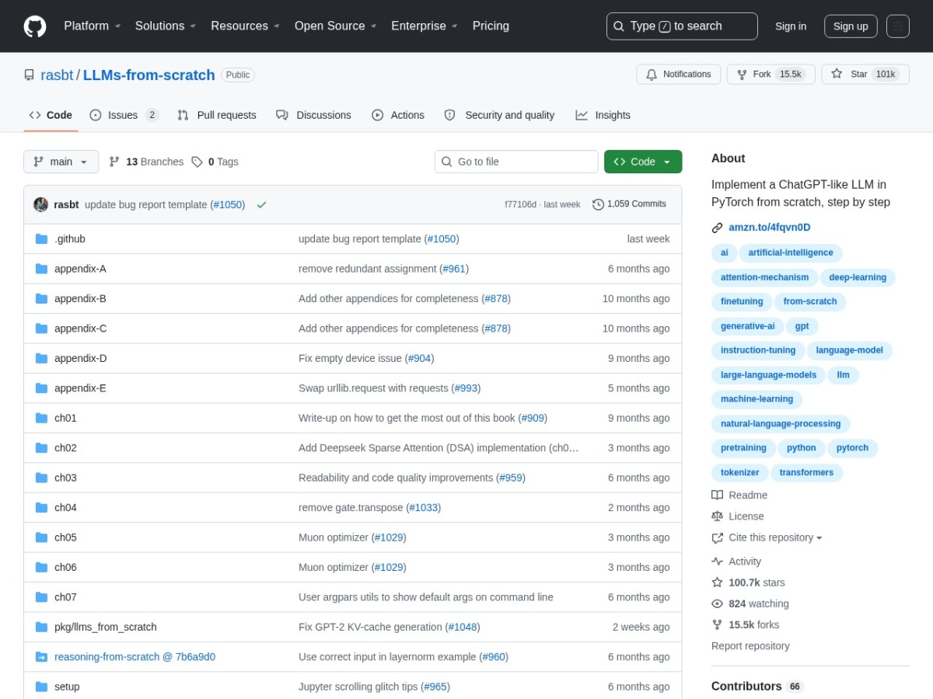Click the magnifier icon in header search

point(619,26)
